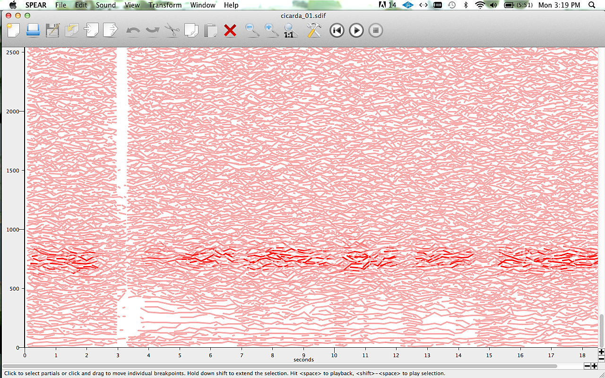Open the Sound menu
Viewport: 605px width, 378px height.
pos(106,5)
